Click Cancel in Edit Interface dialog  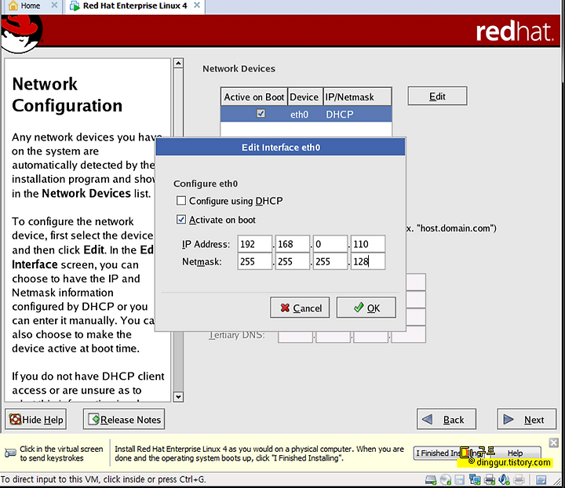[300, 308]
